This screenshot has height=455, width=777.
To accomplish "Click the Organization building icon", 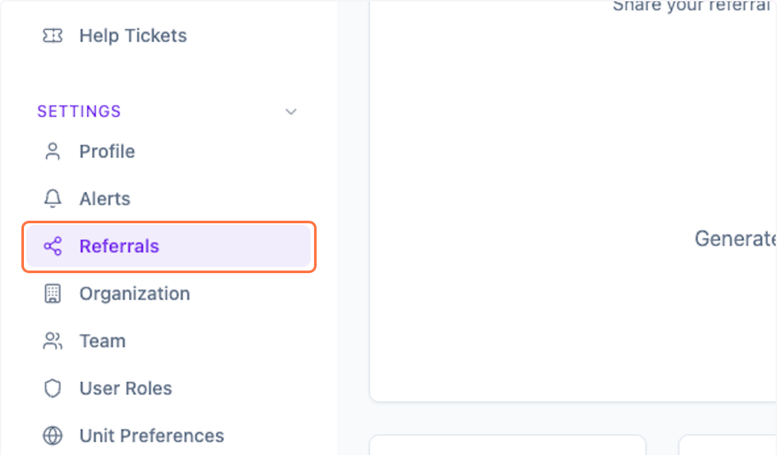I will point(52,294).
